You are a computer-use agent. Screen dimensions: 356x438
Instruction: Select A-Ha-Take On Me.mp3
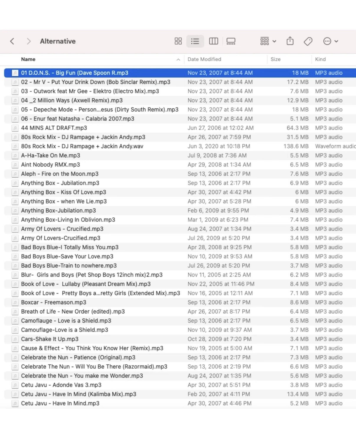(x=50, y=155)
